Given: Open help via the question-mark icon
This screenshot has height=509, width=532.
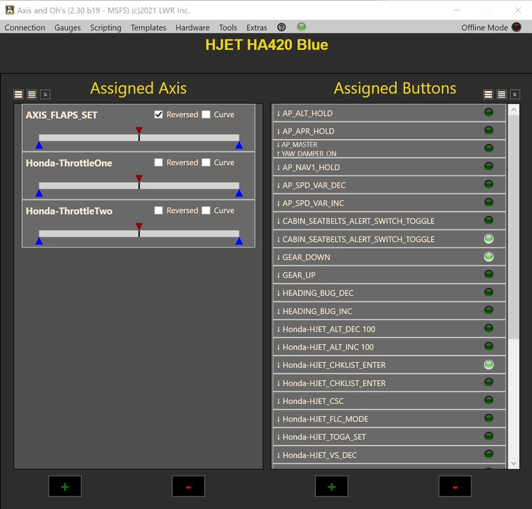Looking at the screenshot, I should [281, 28].
